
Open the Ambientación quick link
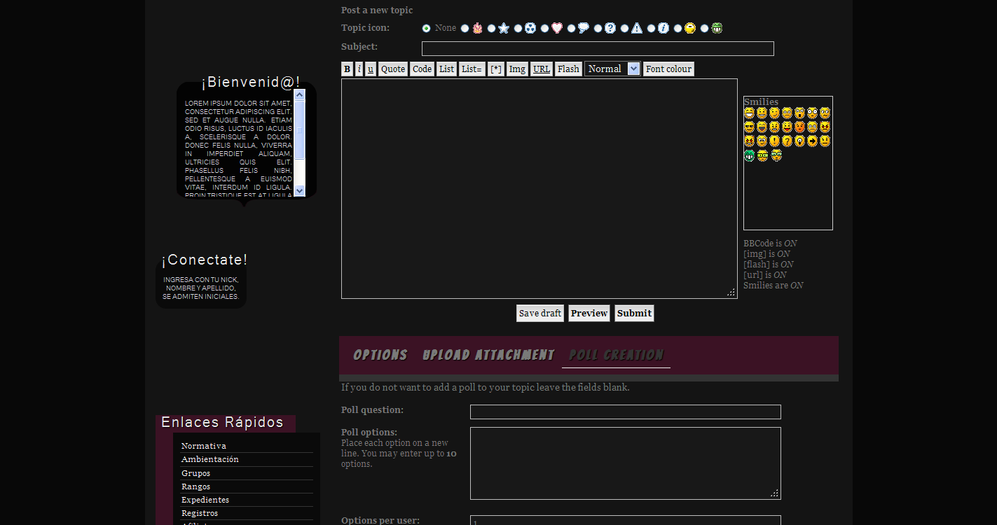pos(210,459)
